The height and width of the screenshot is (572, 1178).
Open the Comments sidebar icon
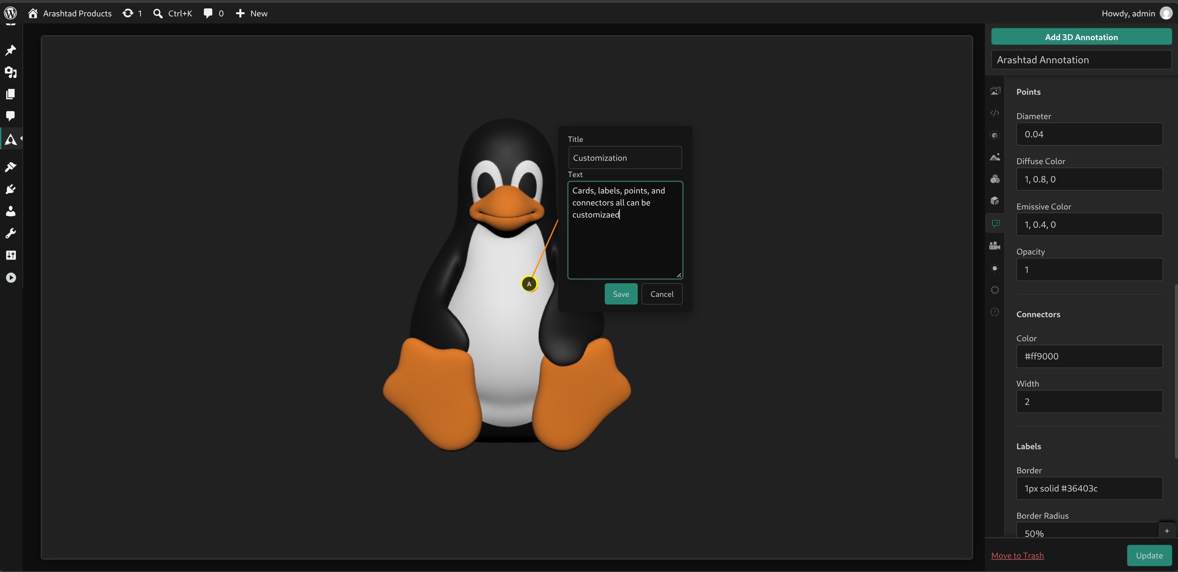[x=10, y=116]
